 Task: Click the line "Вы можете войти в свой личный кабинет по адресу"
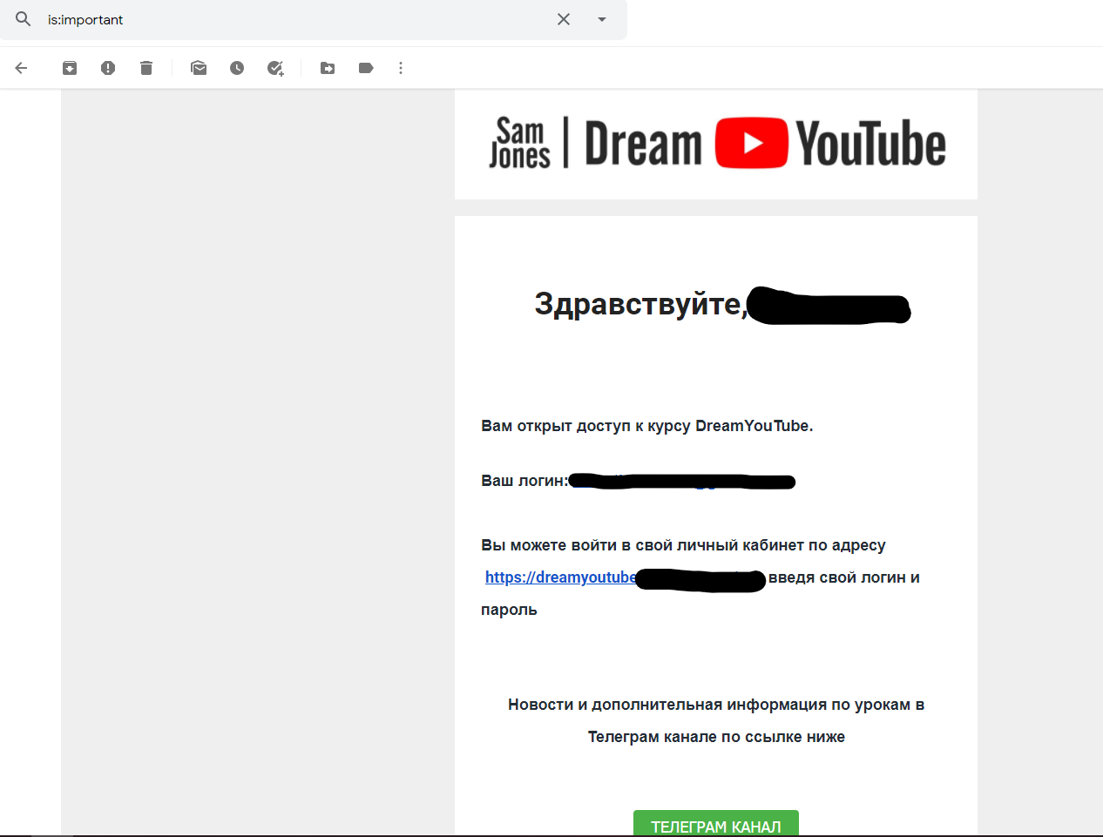pyautogui.click(x=683, y=545)
